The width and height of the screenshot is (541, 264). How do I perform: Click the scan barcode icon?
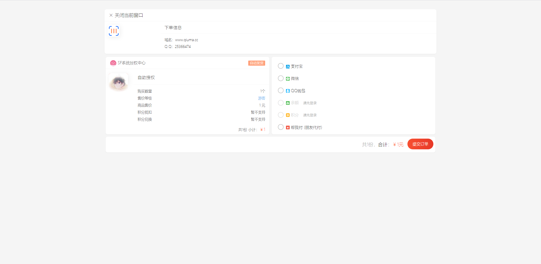(x=114, y=31)
